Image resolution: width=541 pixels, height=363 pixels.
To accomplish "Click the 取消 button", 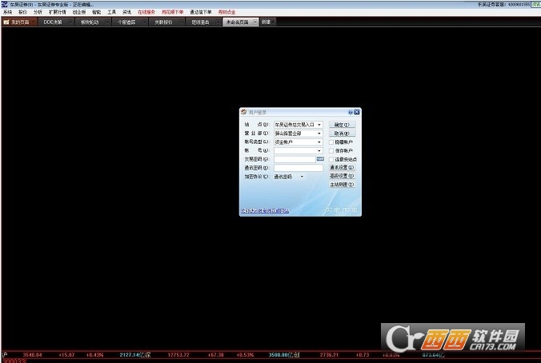I will pos(342,134).
